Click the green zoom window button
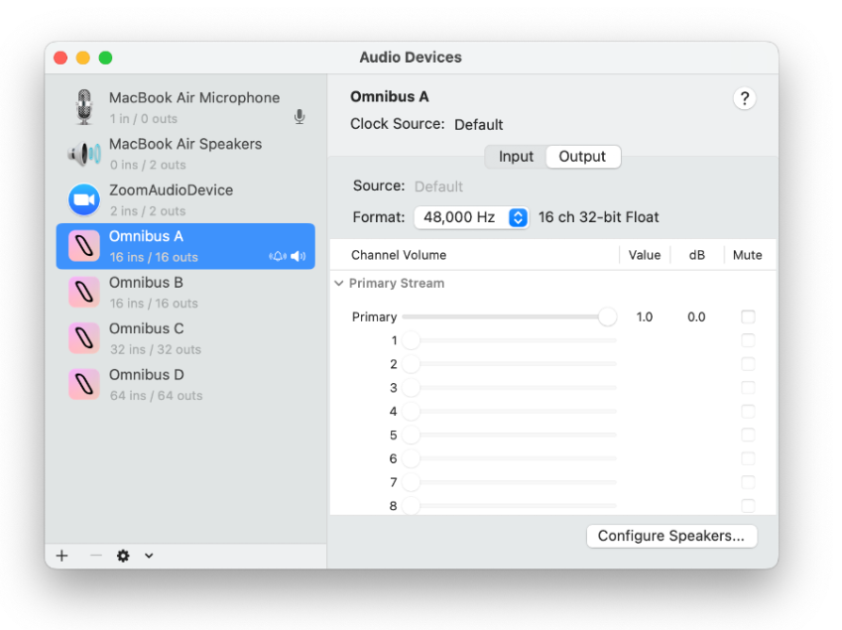 (x=106, y=58)
